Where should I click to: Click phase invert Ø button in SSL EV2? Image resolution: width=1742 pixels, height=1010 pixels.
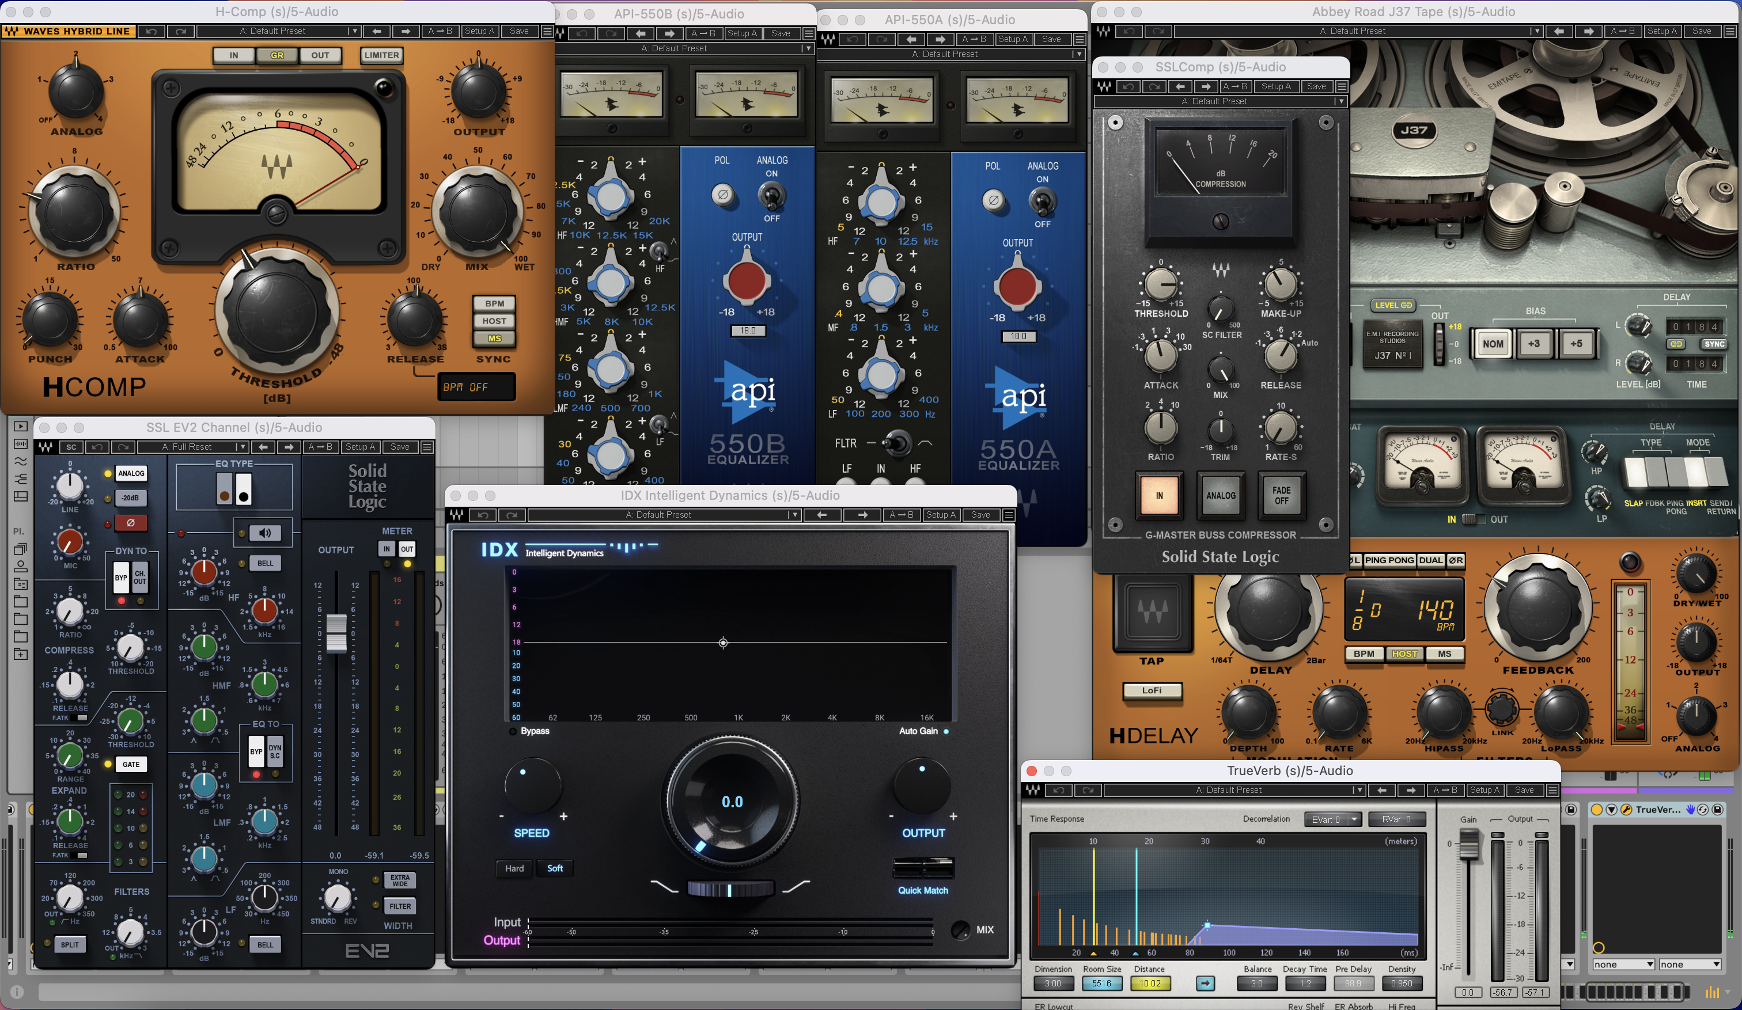(x=131, y=523)
